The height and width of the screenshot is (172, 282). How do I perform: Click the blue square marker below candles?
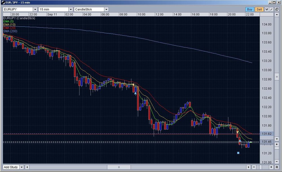point(238,153)
